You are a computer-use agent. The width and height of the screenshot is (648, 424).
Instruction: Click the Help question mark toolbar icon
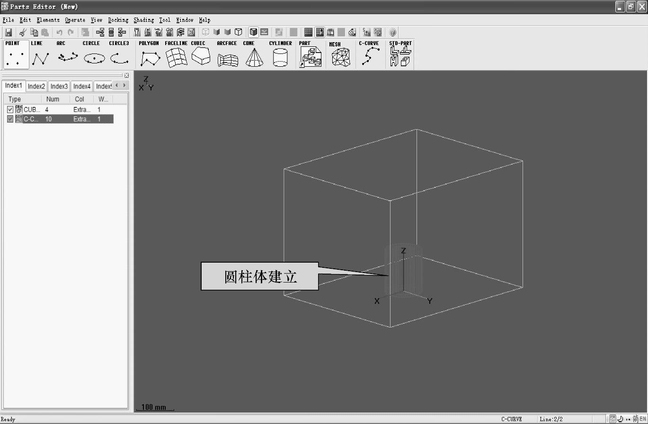click(393, 32)
